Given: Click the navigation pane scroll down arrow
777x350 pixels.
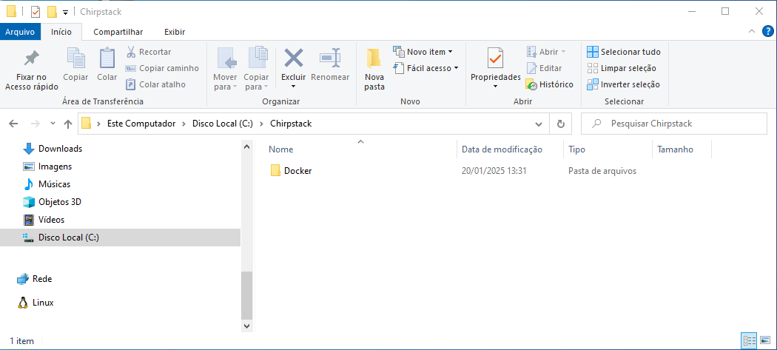Looking at the screenshot, I should coord(246,326).
